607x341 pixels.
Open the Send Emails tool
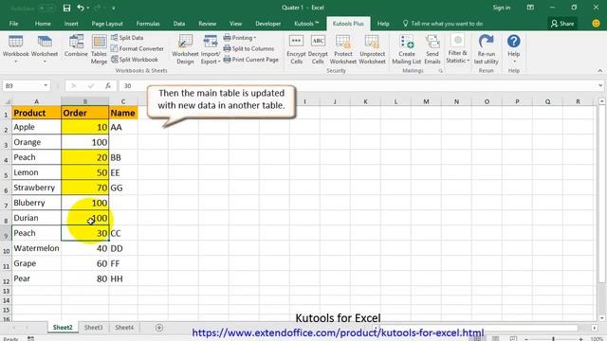[432, 49]
